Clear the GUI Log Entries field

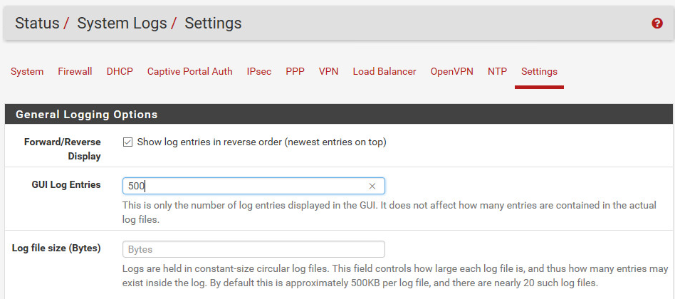point(372,187)
